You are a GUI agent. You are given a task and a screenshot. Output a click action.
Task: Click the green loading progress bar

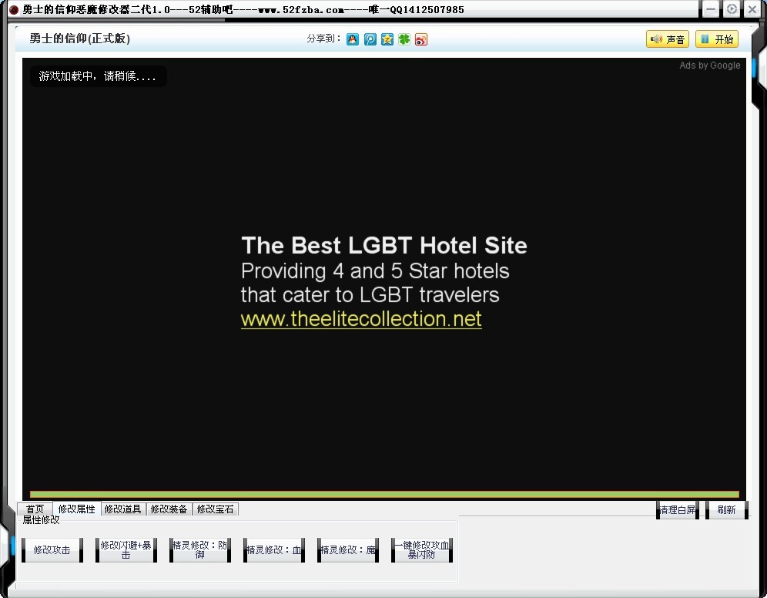(384, 494)
